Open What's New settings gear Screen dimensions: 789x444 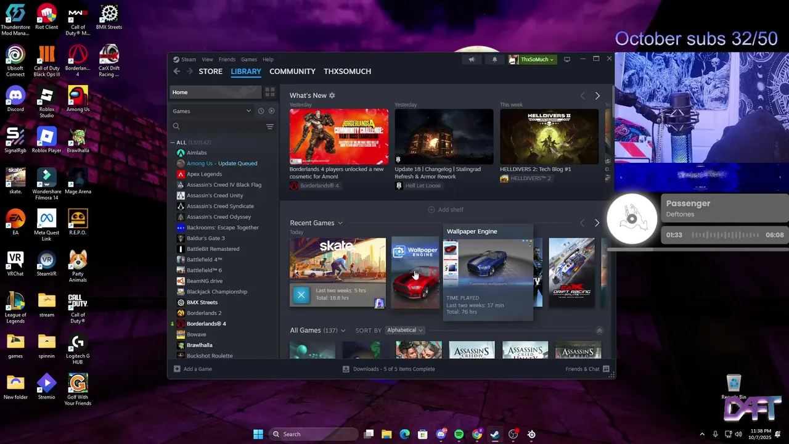pos(332,96)
